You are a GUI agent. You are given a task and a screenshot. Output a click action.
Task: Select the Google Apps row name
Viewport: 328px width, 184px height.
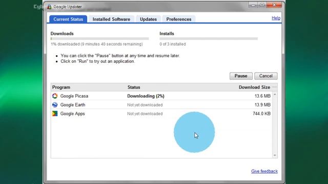73,113
